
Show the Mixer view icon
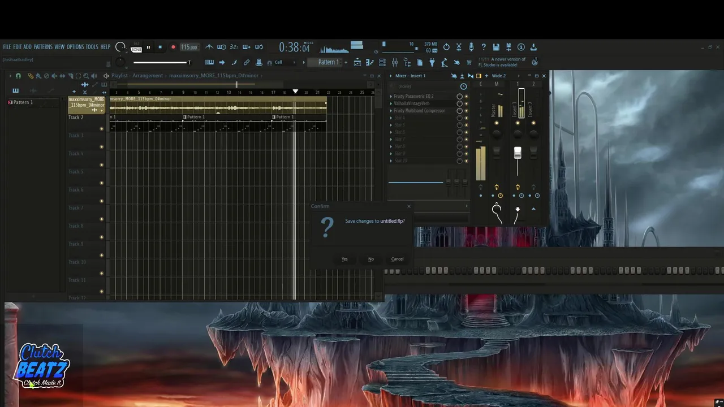[395, 62]
